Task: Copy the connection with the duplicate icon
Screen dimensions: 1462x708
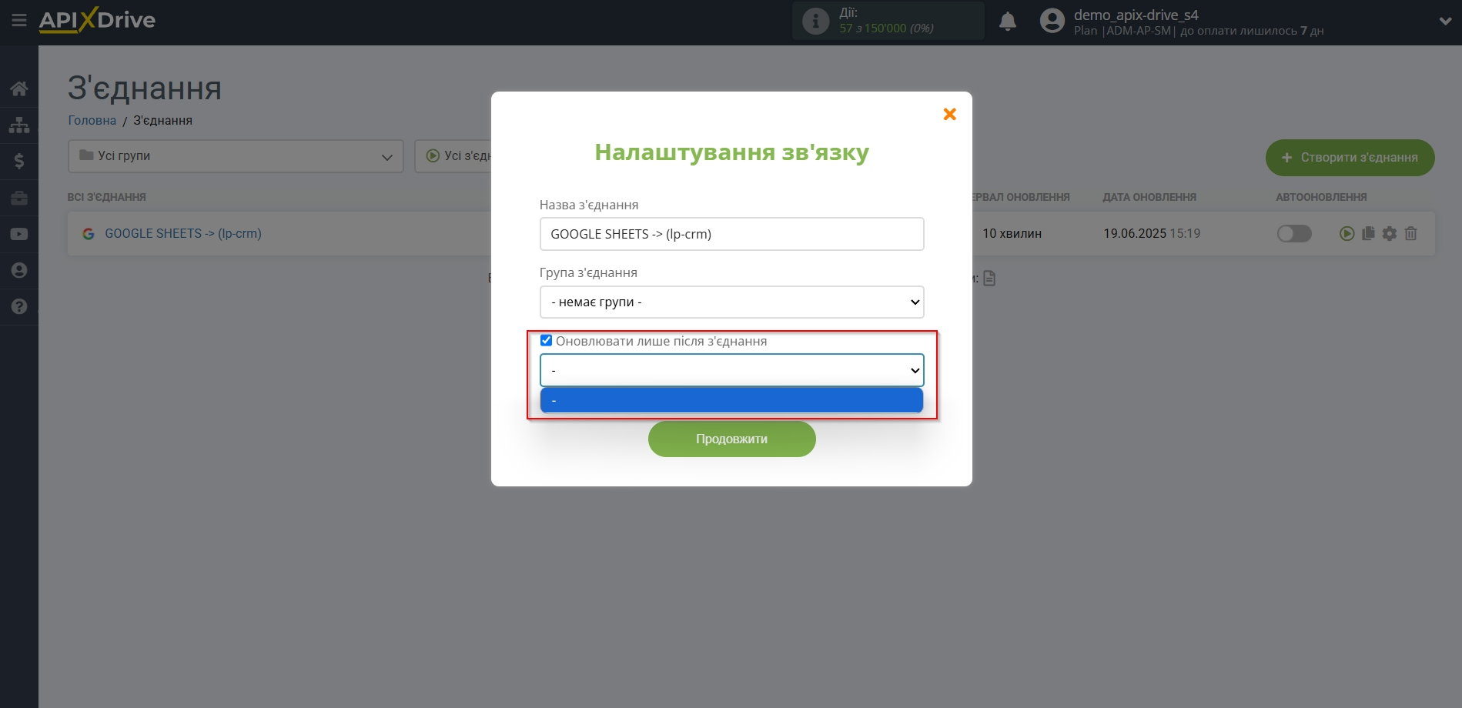Action: (x=1368, y=233)
